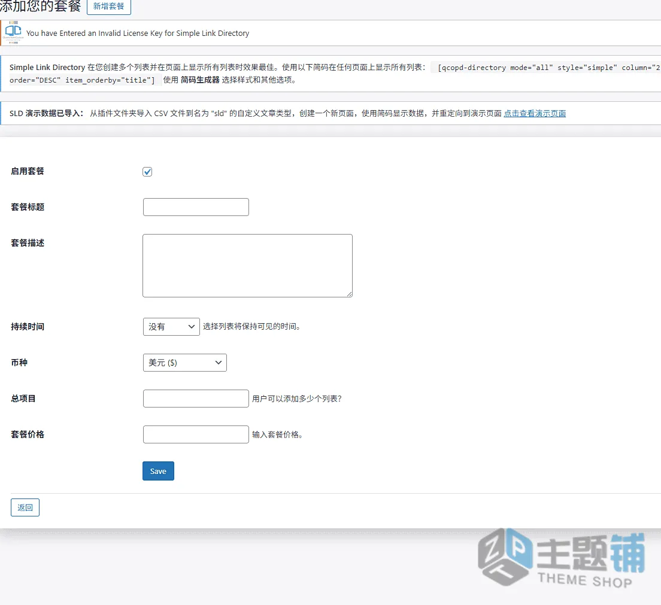Click the 币种 label

pyautogui.click(x=19, y=362)
